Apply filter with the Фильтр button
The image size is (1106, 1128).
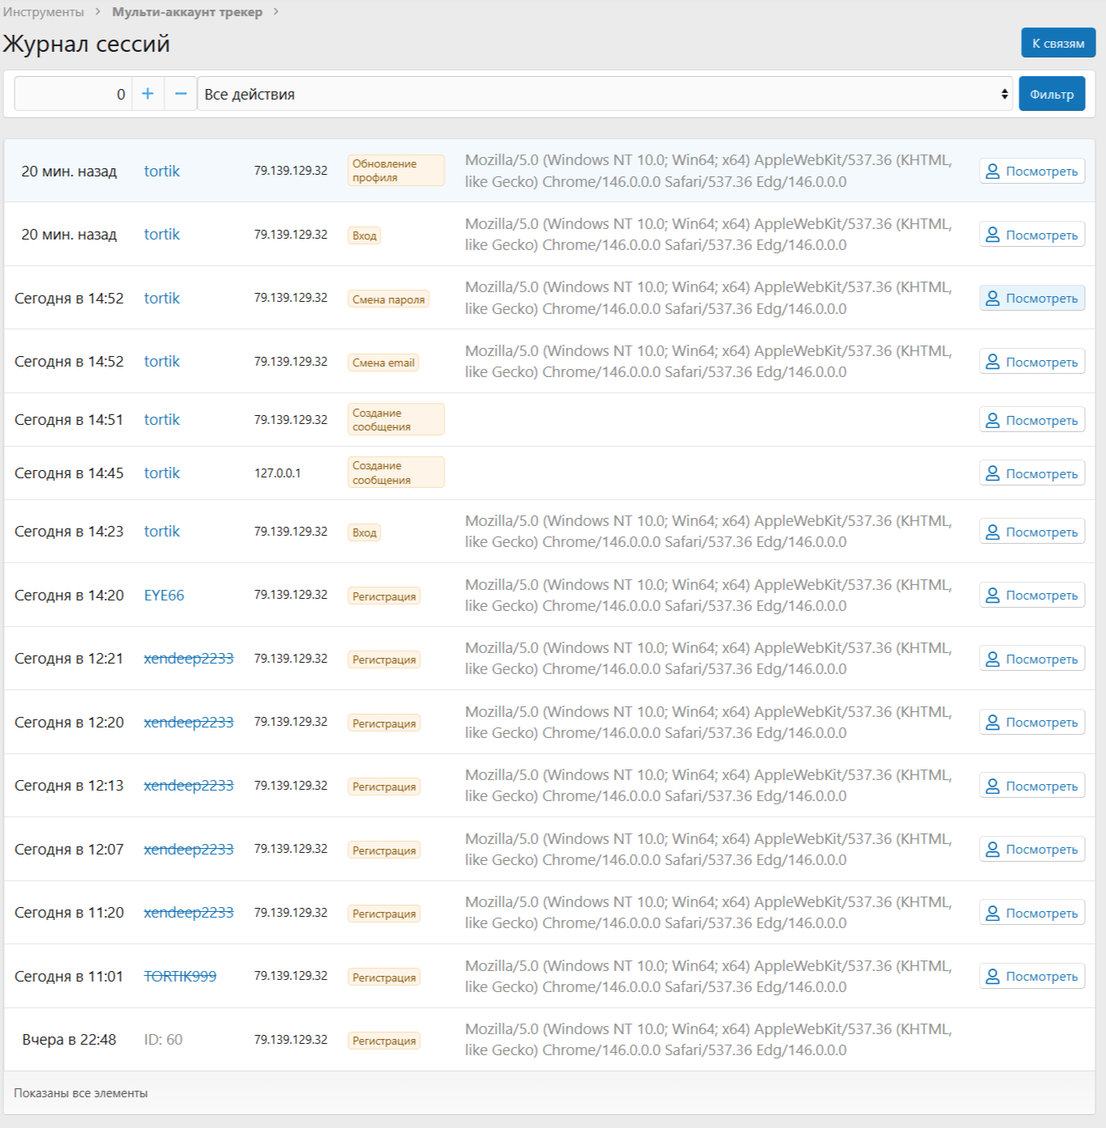coord(1051,94)
